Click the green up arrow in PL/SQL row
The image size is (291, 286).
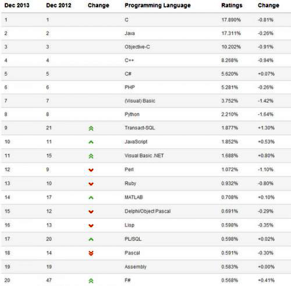point(91,239)
